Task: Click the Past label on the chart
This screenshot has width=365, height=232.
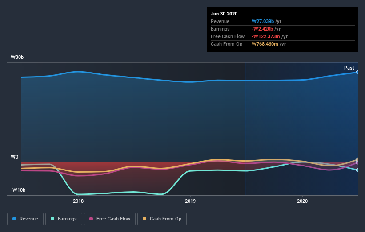Action: (349, 68)
